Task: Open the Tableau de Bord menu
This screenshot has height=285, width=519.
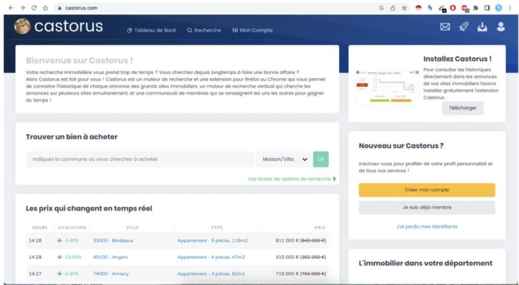Action: tap(151, 30)
